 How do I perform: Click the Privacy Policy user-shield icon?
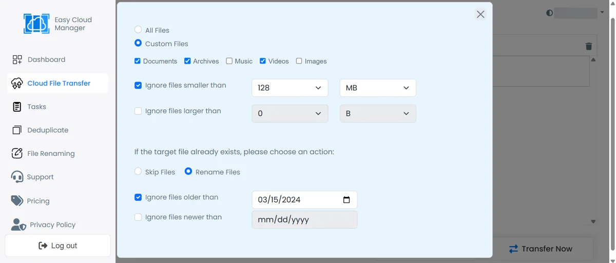coord(18,225)
